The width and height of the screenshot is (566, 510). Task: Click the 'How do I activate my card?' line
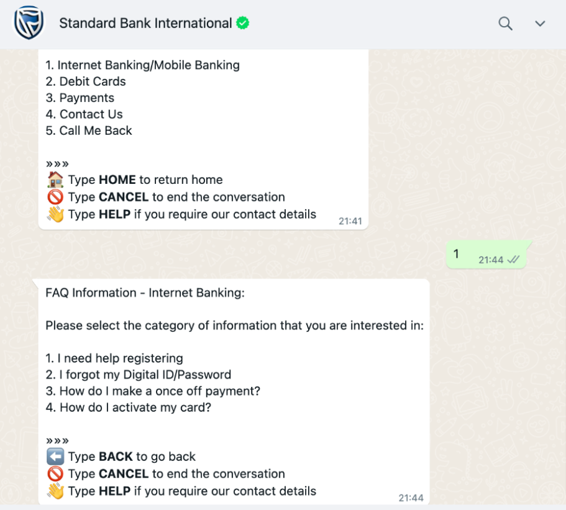[128, 408]
